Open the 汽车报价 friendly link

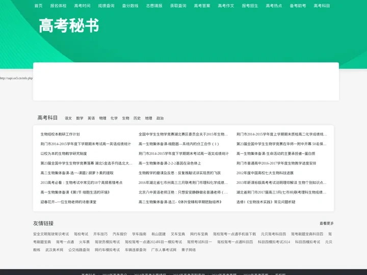(x=120, y=234)
